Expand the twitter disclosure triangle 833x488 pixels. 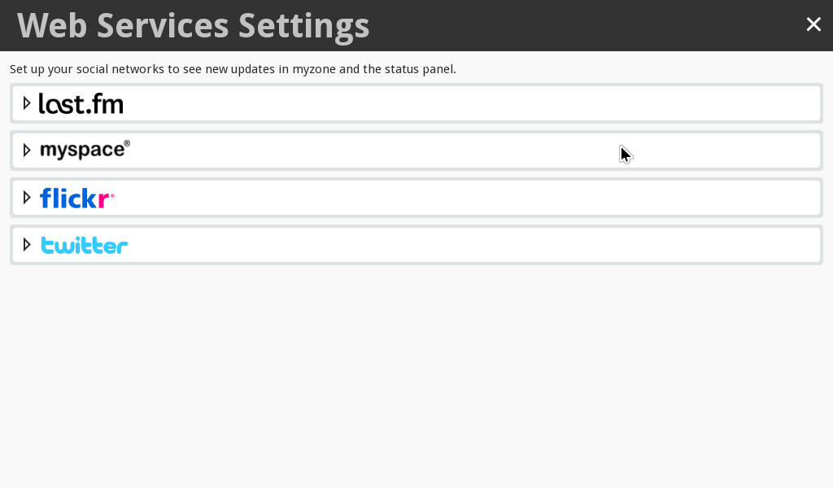click(x=27, y=245)
